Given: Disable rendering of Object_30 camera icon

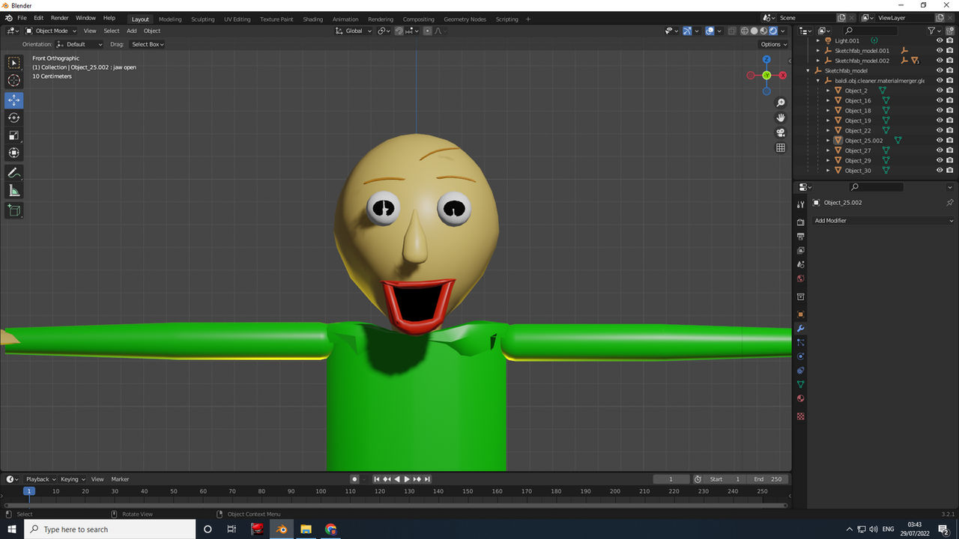Looking at the screenshot, I should pyautogui.click(x=950, y=171).
